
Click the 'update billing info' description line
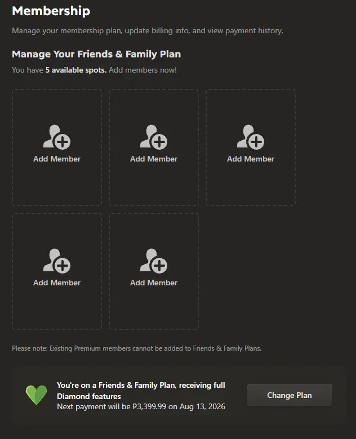tap(148, 30)
